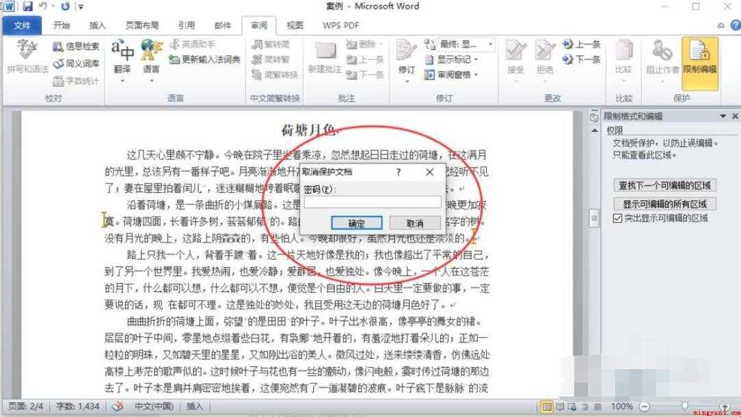Open the restrict formatting pane options arrow

pyautogui.click(x=723, y=116)
